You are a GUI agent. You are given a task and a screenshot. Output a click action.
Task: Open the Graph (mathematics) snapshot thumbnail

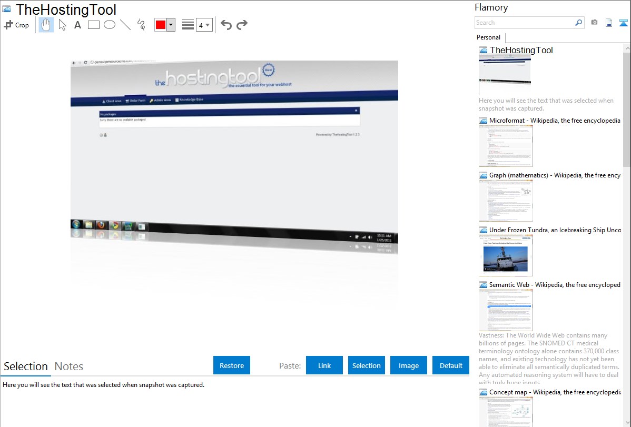[x=506, y=201]
